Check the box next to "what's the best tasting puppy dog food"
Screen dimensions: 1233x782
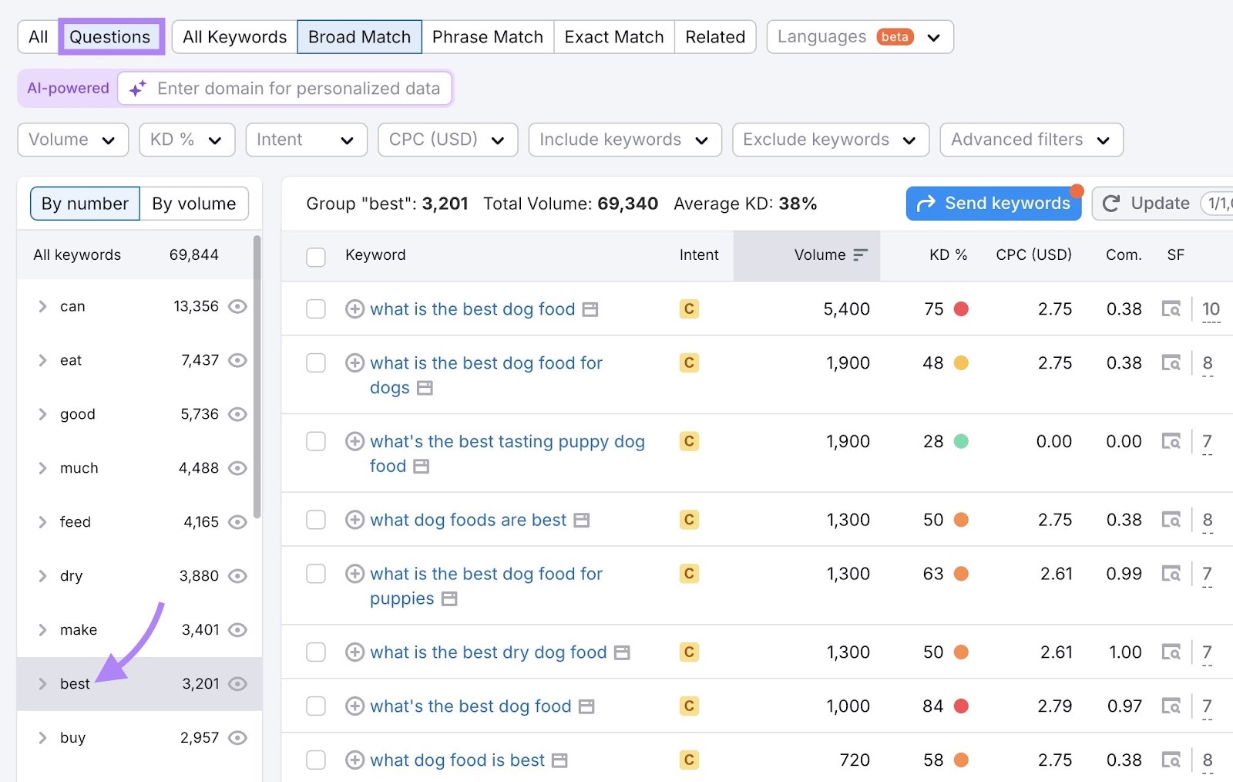[315, 441]
